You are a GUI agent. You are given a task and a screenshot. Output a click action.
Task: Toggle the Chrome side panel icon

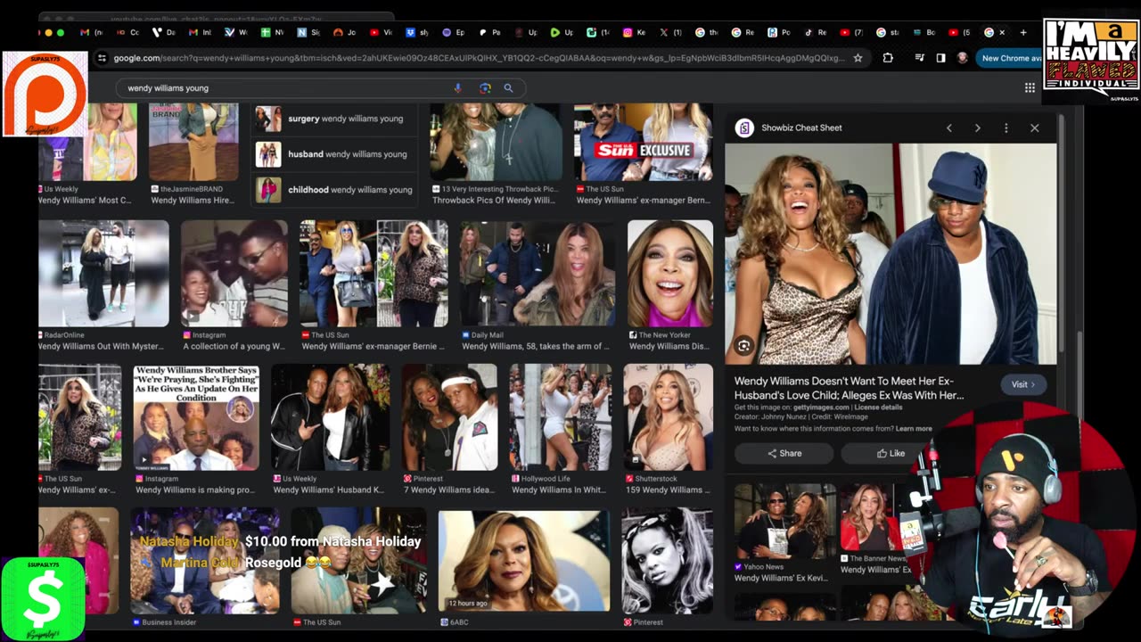click(x=940, y=58)
